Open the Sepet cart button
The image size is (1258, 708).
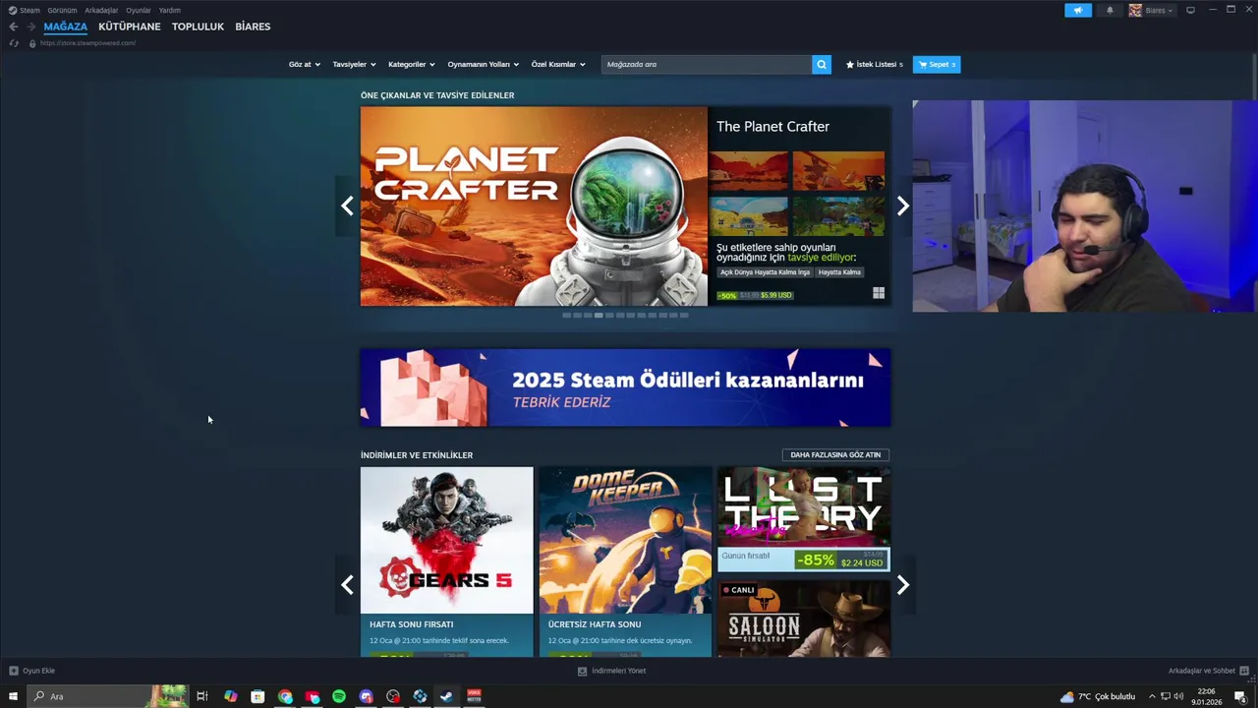point(937,64)
